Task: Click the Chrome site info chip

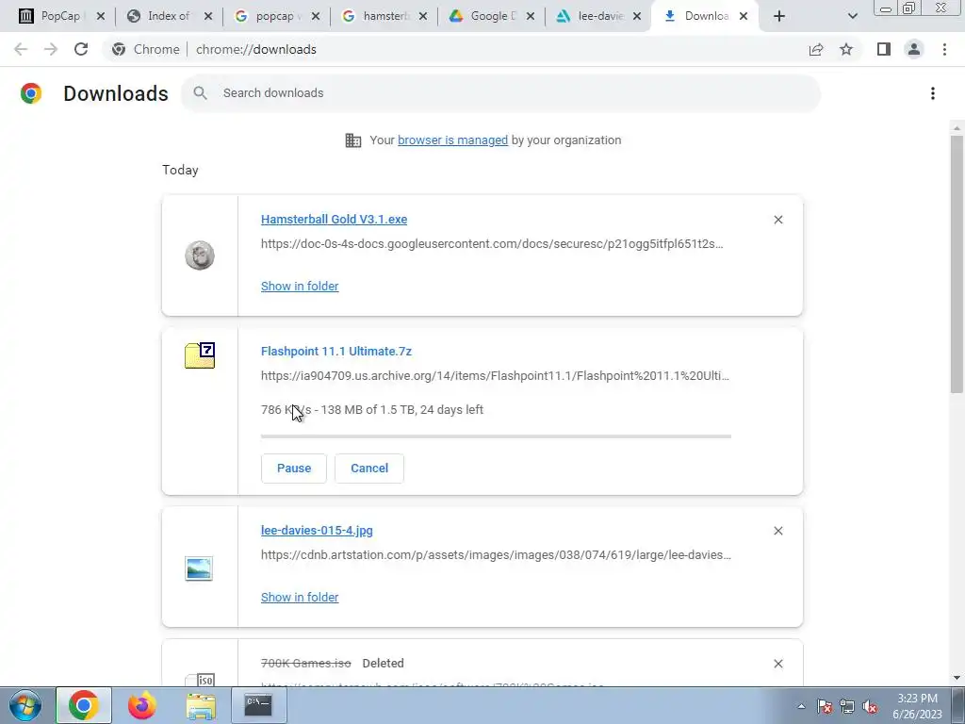Action: [146, 49]
